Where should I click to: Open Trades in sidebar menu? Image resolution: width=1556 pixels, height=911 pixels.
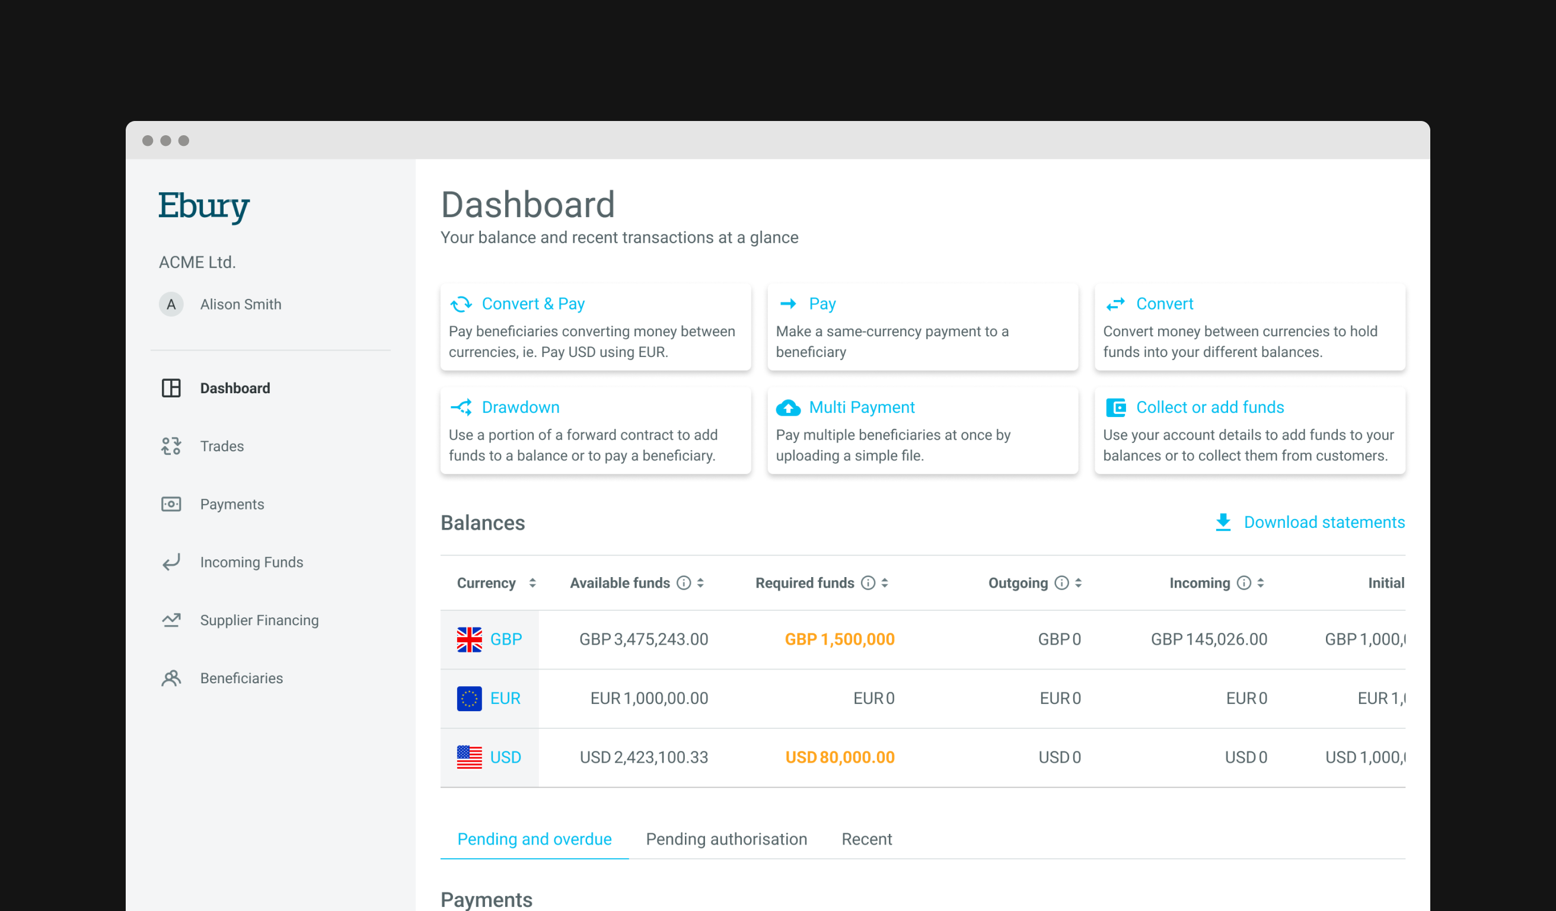click(222, 446)
